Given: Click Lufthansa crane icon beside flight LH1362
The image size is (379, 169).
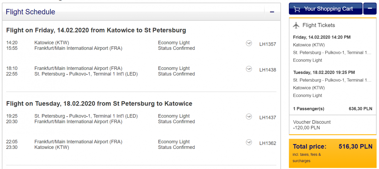Looking at the screenshot, I should pyautogui.click(x=249, y=143).
